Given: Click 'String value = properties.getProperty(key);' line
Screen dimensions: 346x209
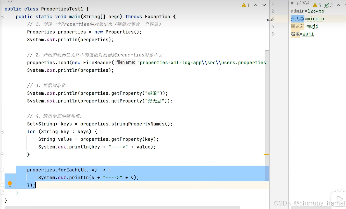Looking at the screenshot, I should 98,139.
